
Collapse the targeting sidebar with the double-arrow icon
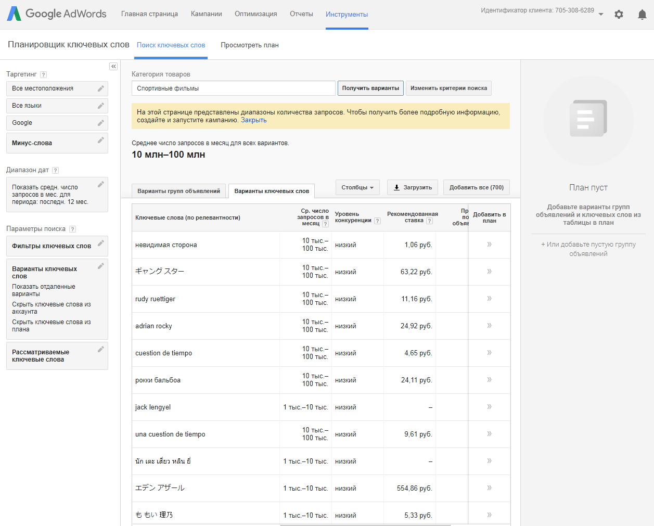tap(113, 66)
